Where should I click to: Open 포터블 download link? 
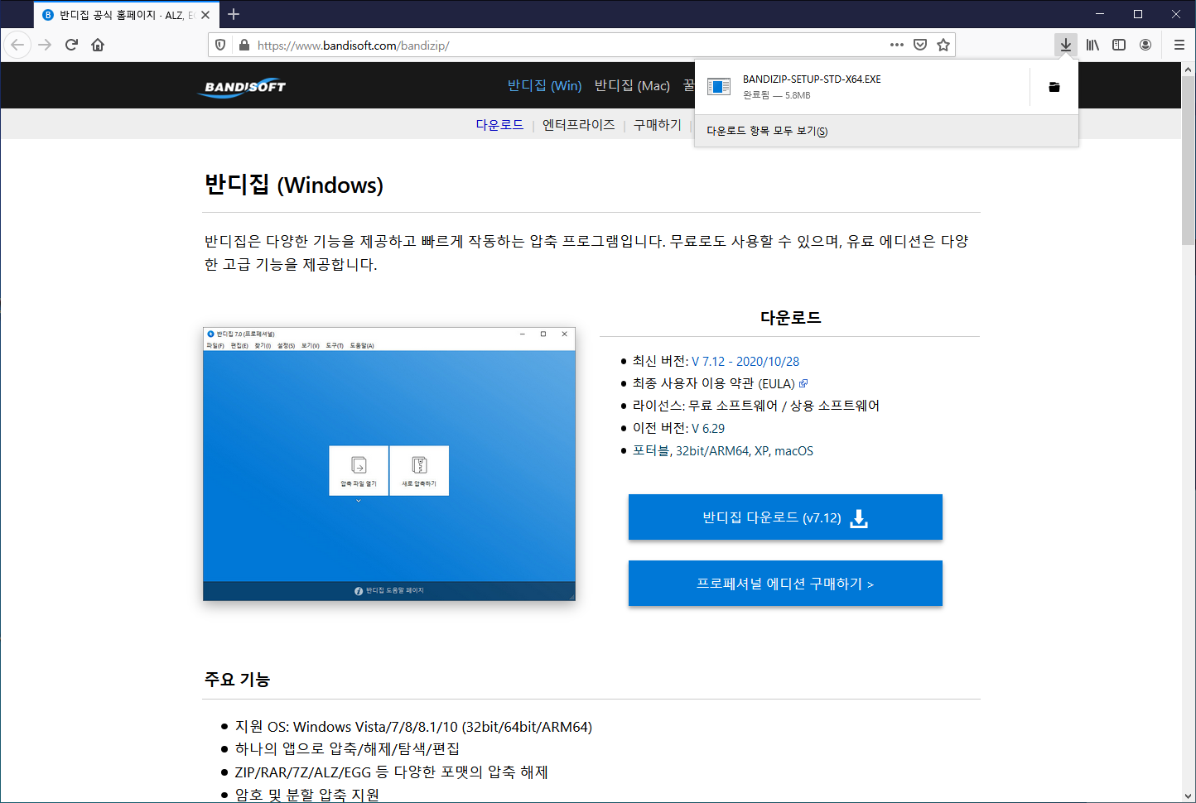click(x=650, y=451)
